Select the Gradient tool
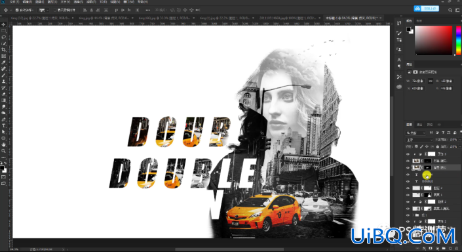462x252 pixels. point(3,100)
